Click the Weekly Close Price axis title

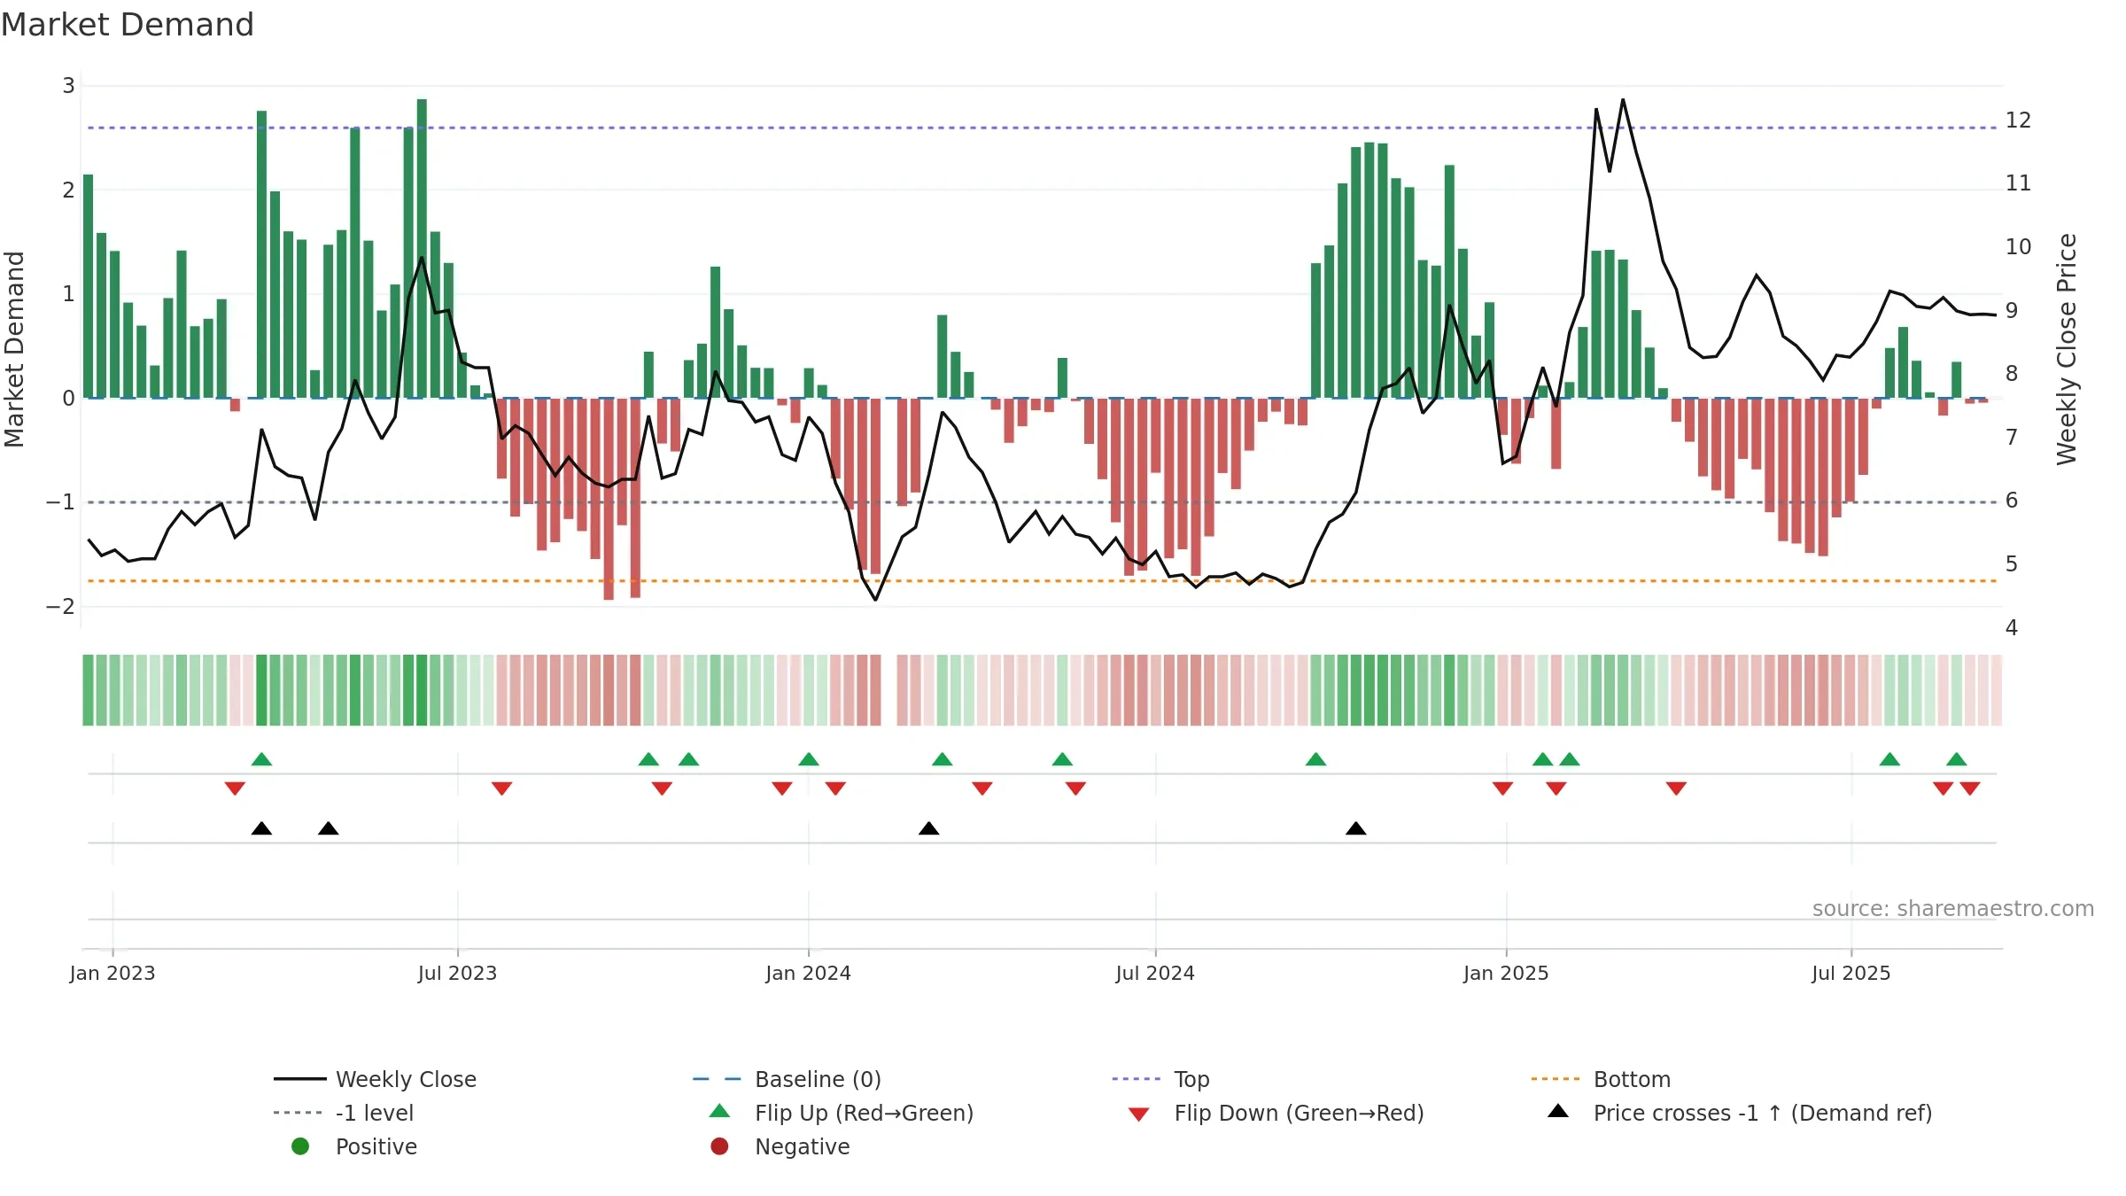click(2067, 349)
